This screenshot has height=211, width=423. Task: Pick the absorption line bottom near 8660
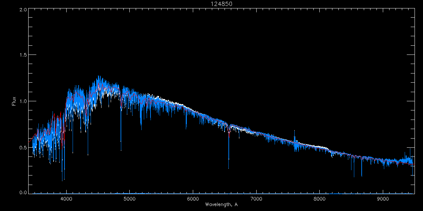[x=362, y=177]
